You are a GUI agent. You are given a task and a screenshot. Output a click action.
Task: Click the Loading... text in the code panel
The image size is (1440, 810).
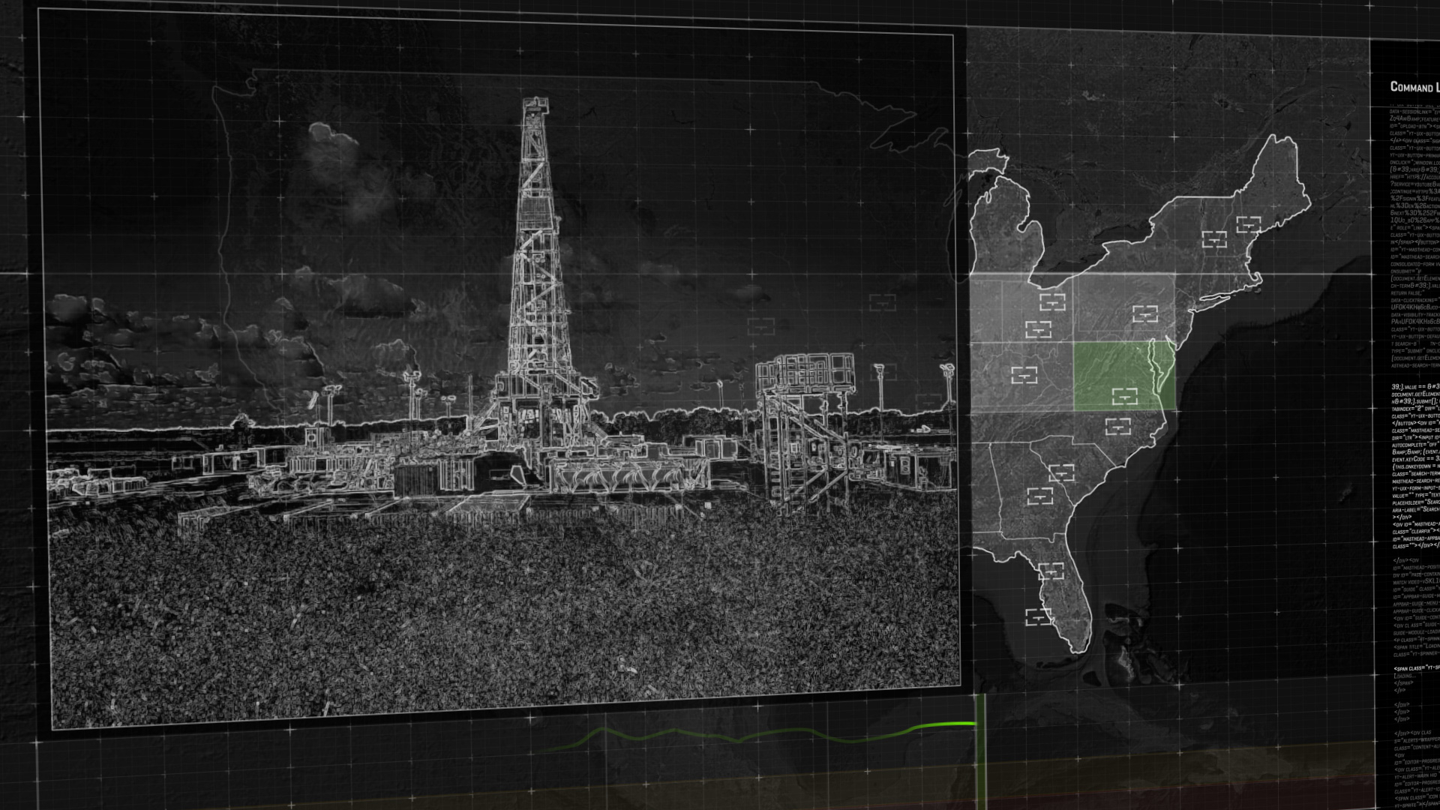tap(1405, 676)
